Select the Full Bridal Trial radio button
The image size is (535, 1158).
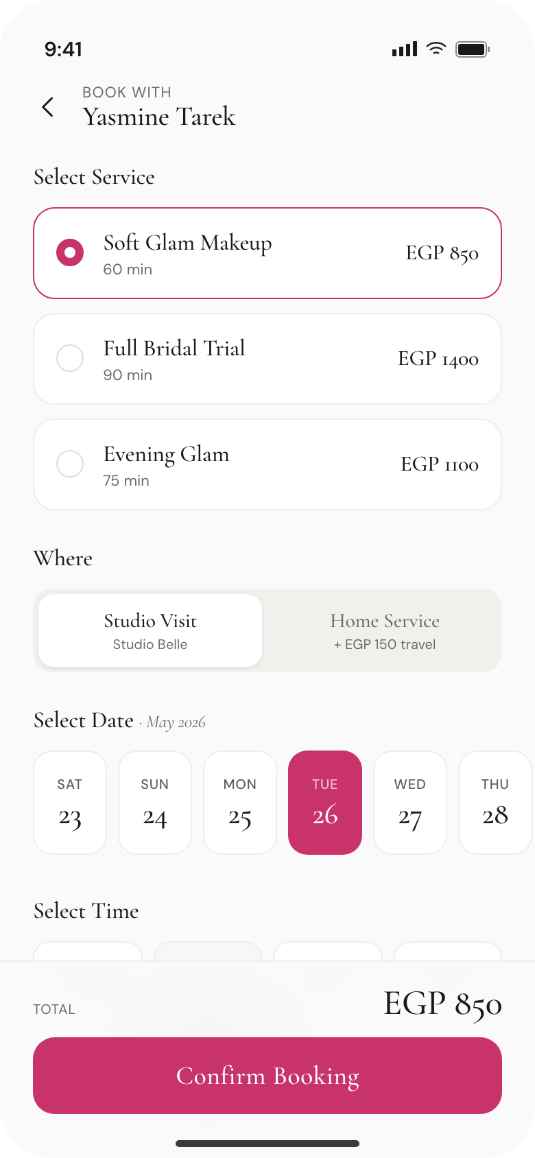point(70,358)
